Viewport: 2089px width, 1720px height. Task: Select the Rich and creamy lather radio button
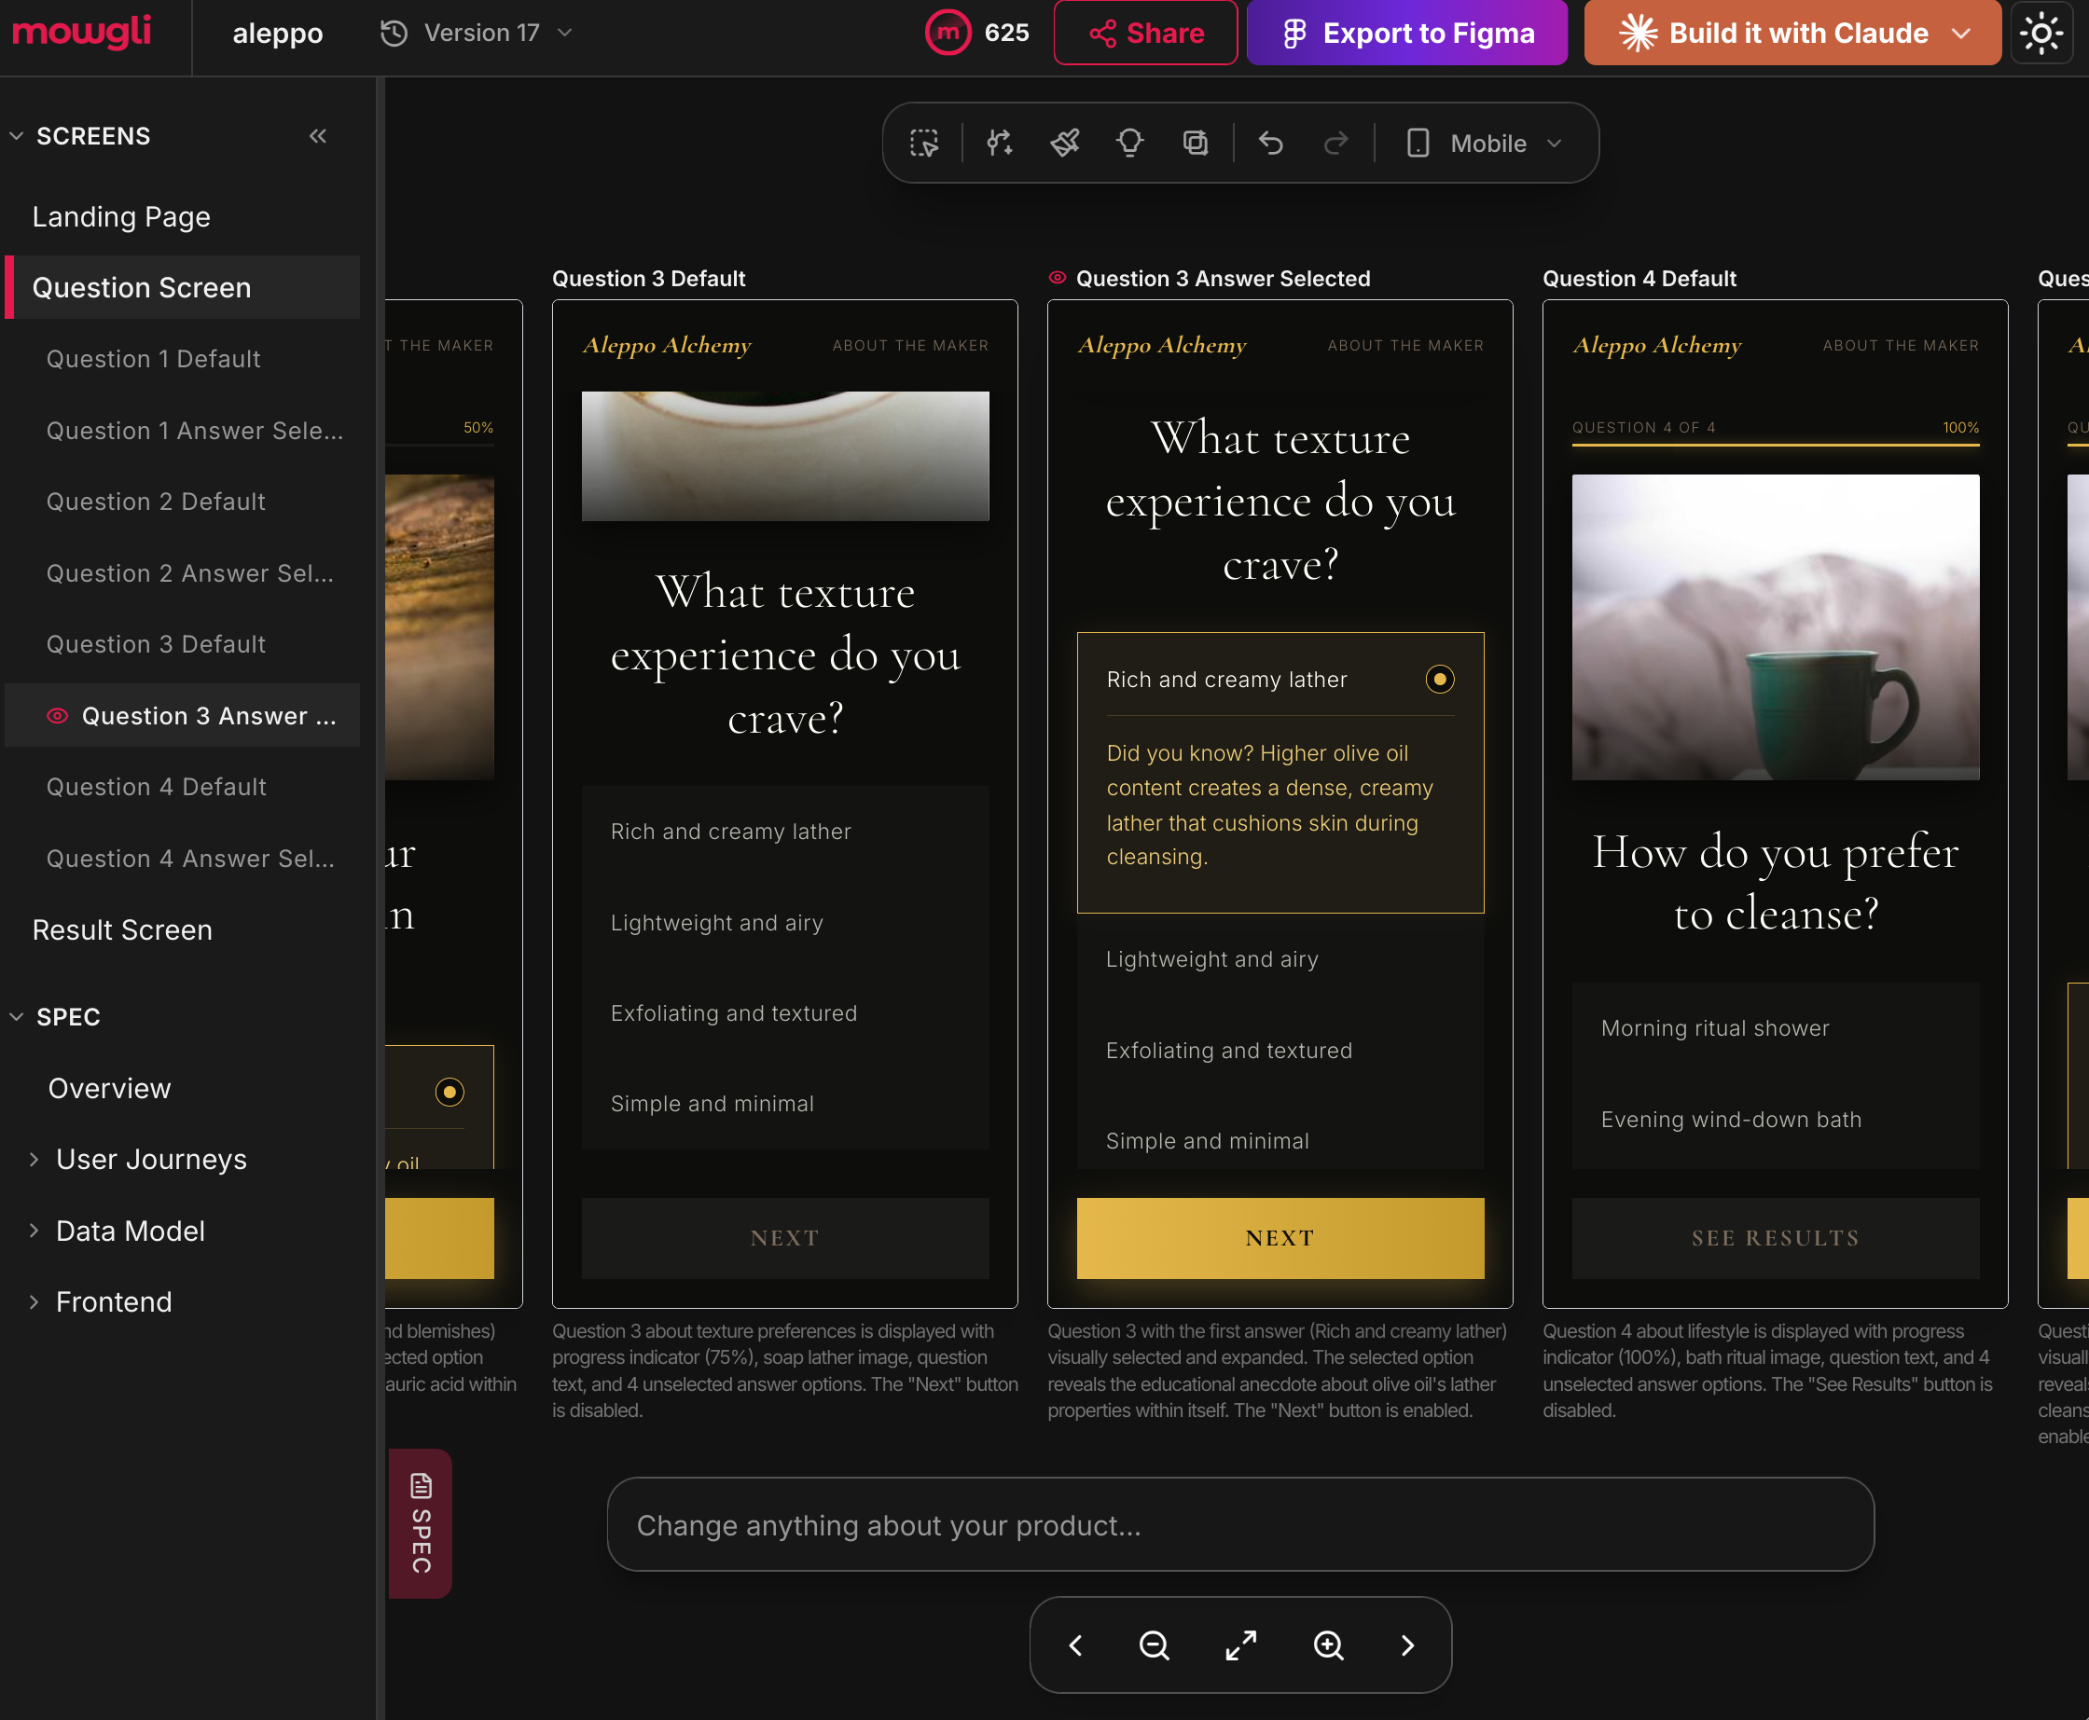coord(1439,679)
